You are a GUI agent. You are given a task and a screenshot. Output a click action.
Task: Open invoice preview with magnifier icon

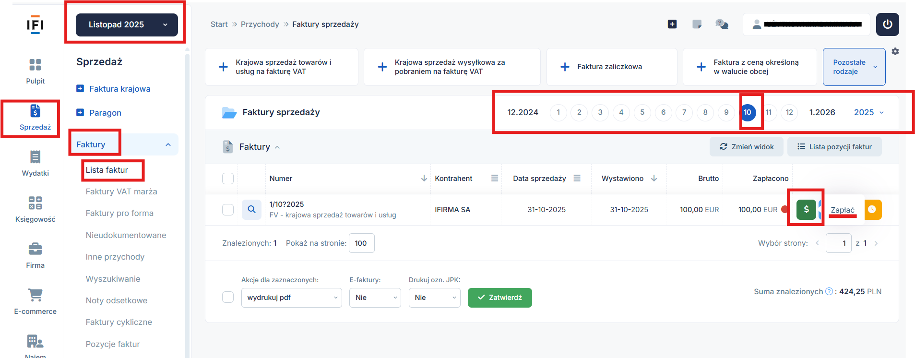[251, 210]
